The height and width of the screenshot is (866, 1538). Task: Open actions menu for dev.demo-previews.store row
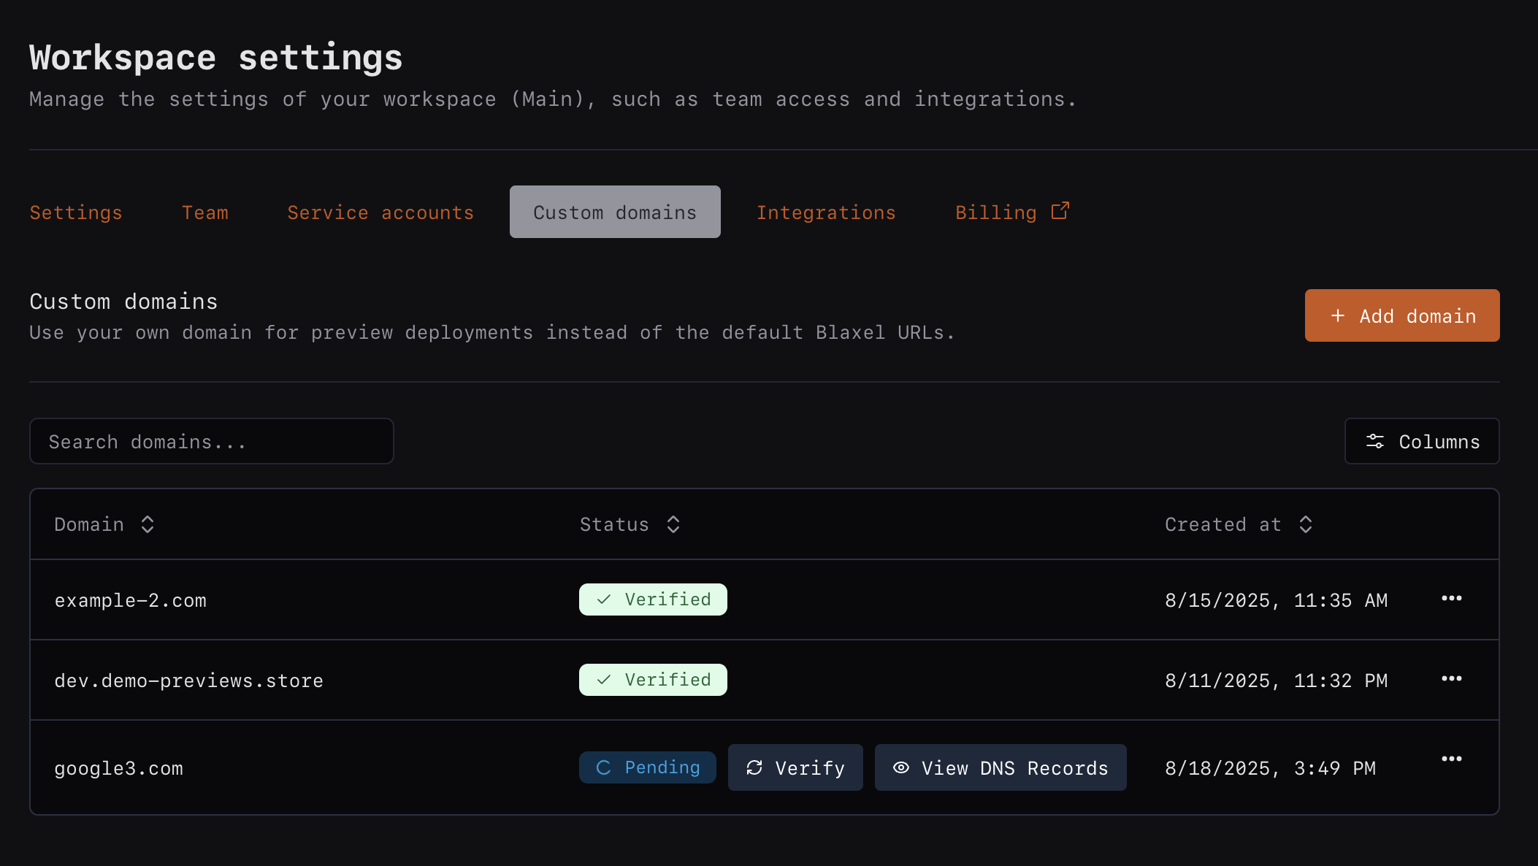click(1451, 679)
